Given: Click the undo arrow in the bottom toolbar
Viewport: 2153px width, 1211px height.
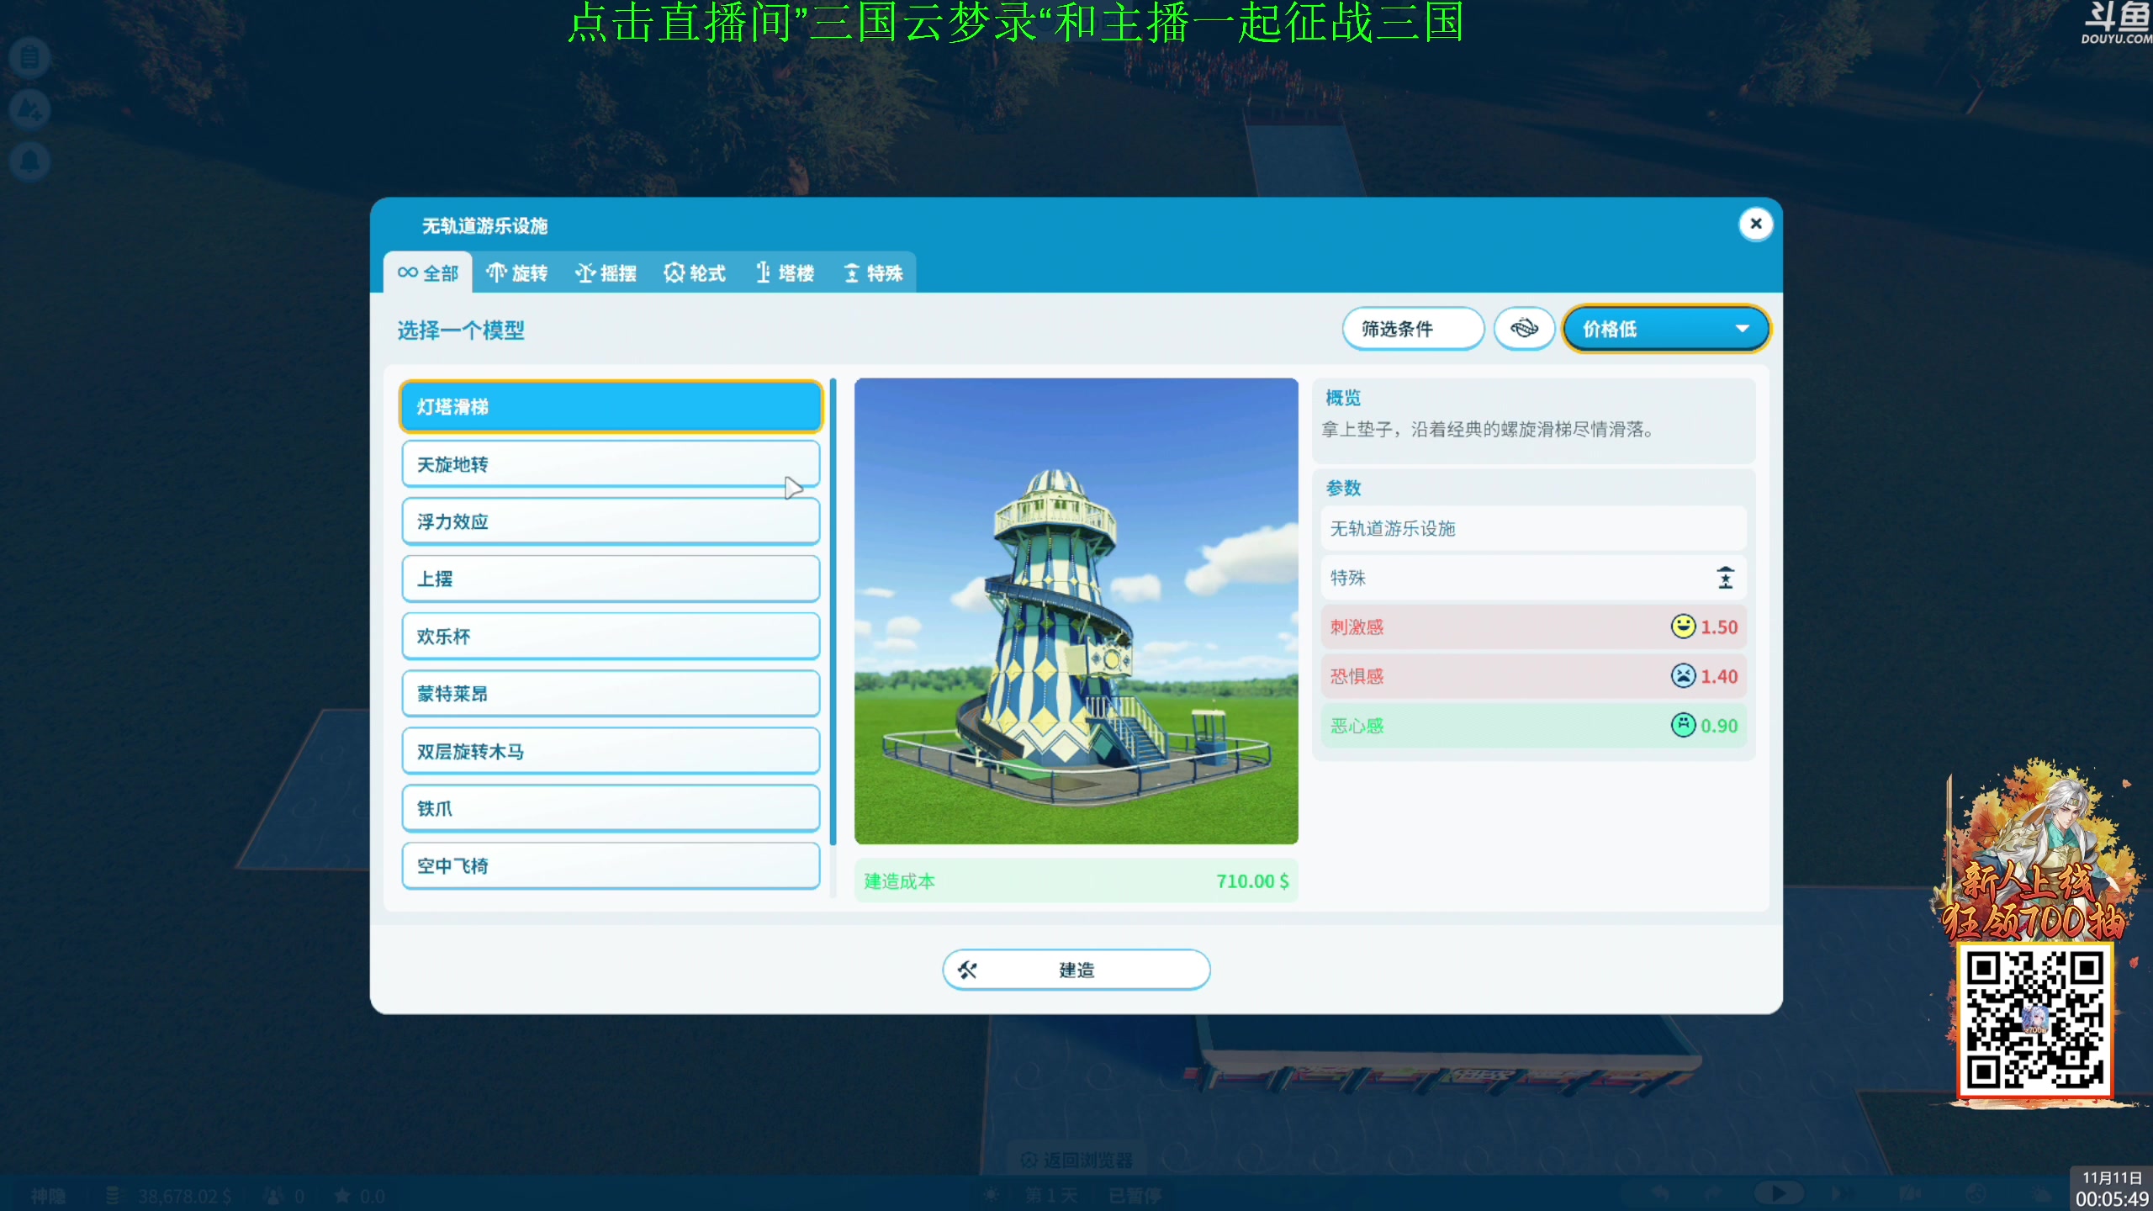Looking at the screenshot, I should coord(1662,1194).
